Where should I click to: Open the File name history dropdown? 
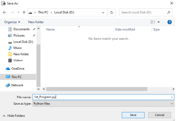[172, 97]
